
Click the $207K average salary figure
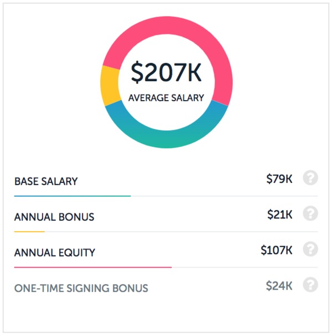166,72
